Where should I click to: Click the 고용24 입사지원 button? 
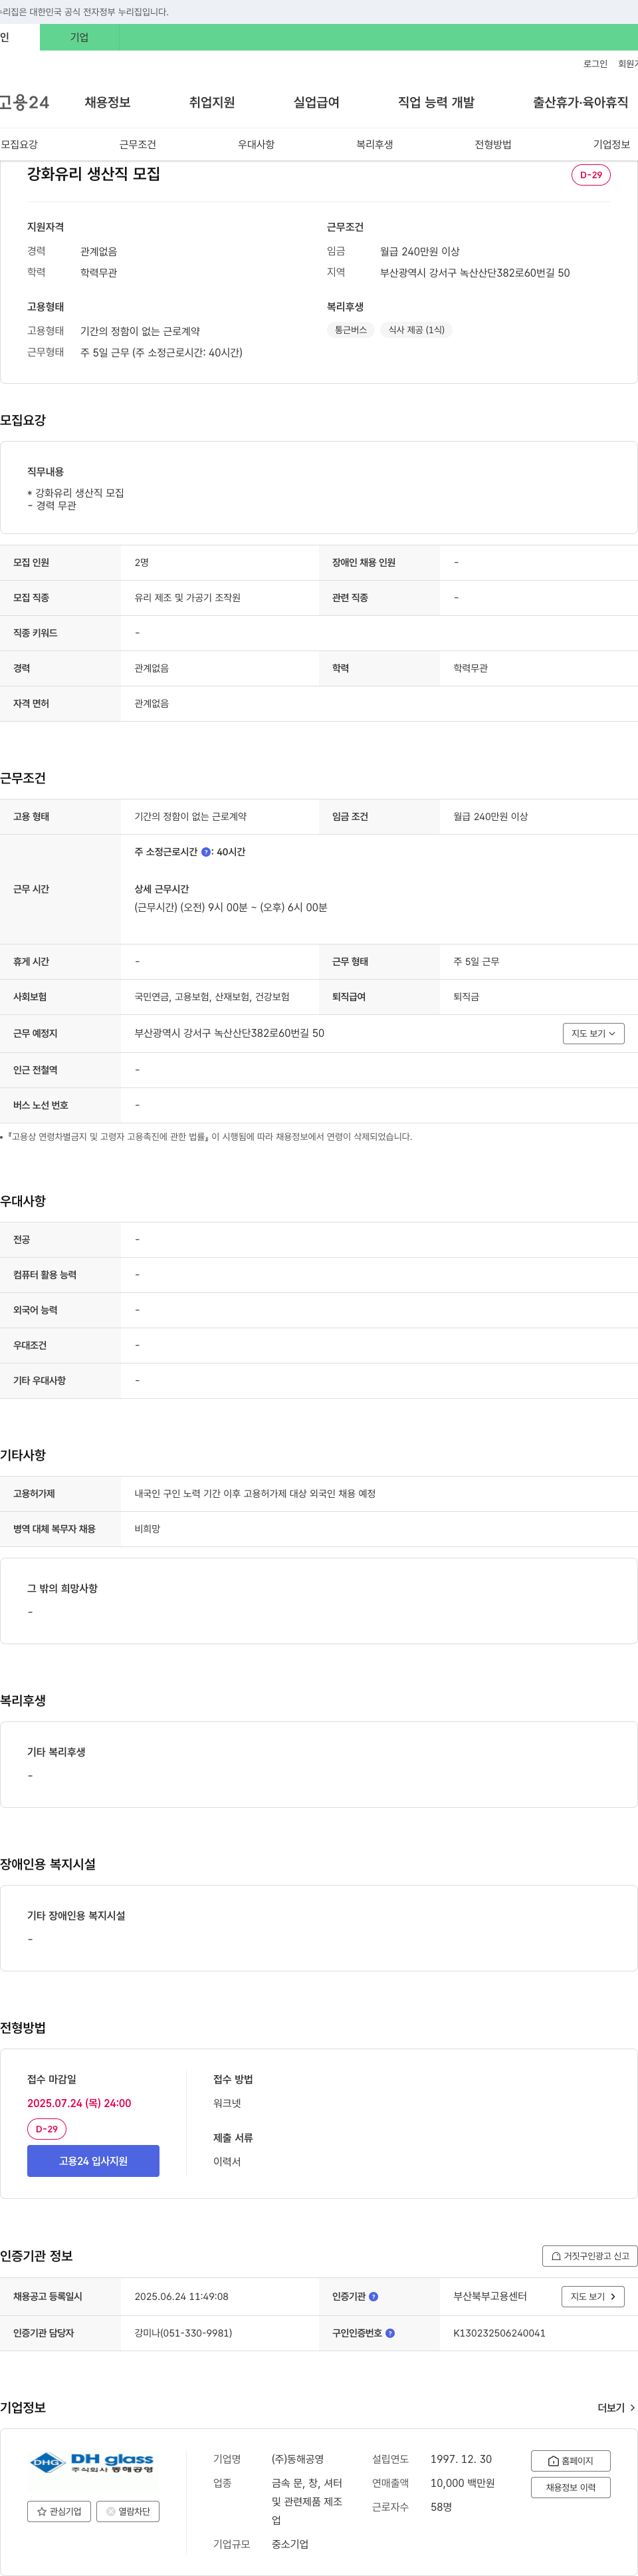[x=93, y=2161]
